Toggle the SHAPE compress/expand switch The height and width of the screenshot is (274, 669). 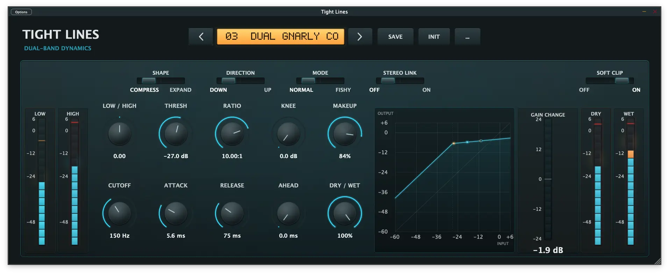click(161, 81)
